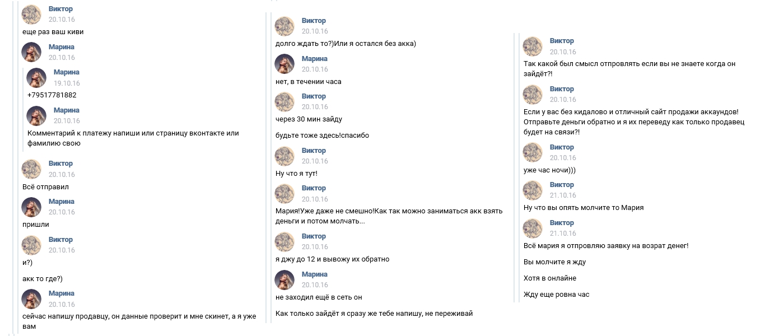Open Виктор's avatar above 'Так какой был смысл'
The height and width of the screenshot is (336, 784).
point(533,46)
